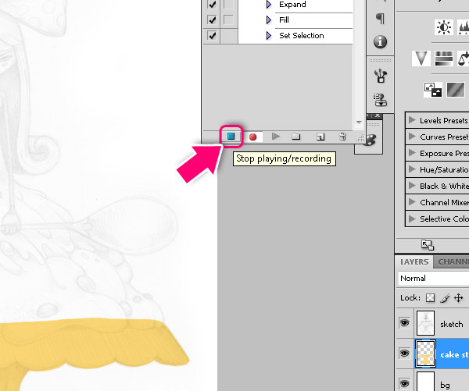The height and width of the screenshot is (391, 469).
Task: Open the Paragraph panel icon
Action: [x=380, y=18]
